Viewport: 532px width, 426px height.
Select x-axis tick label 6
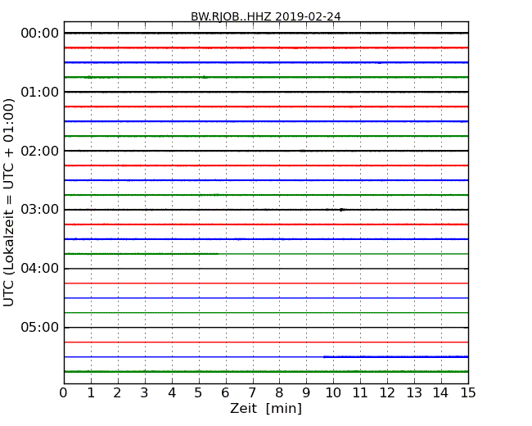(x=225, y=393)
